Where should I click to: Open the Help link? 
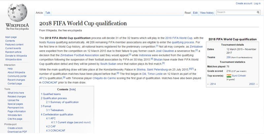(x=10, y=69)
